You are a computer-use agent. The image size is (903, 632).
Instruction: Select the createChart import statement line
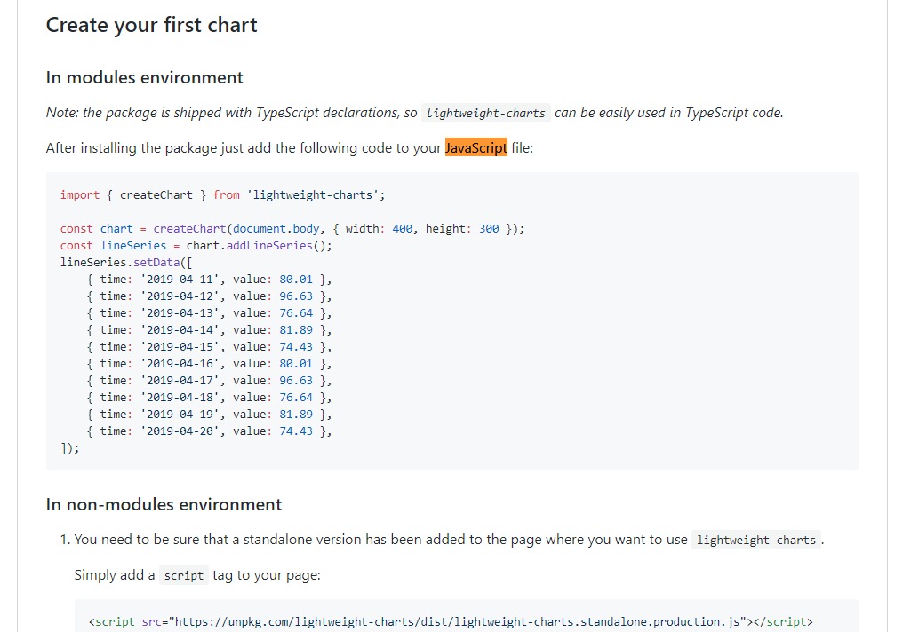222,194
